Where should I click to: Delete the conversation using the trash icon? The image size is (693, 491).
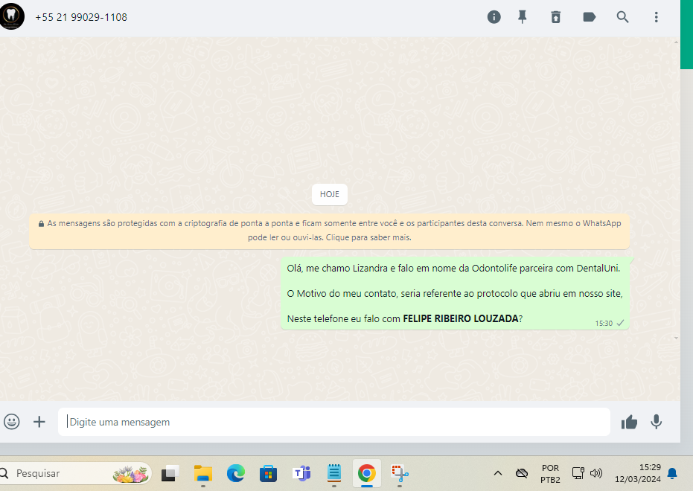click(x=555, y=17)
